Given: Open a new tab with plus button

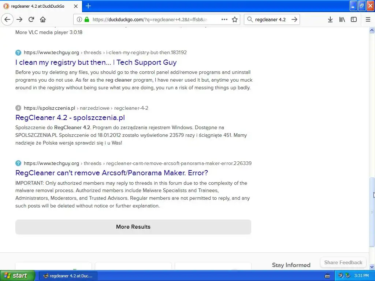Looking at the screenshot, I should coord(88,6).
